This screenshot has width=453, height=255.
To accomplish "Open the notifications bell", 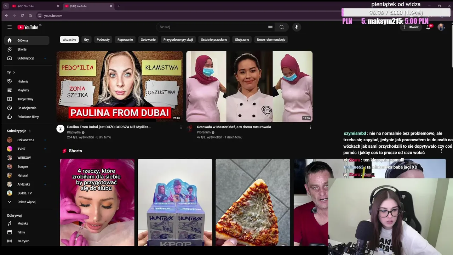I will [x=428, y=27].
